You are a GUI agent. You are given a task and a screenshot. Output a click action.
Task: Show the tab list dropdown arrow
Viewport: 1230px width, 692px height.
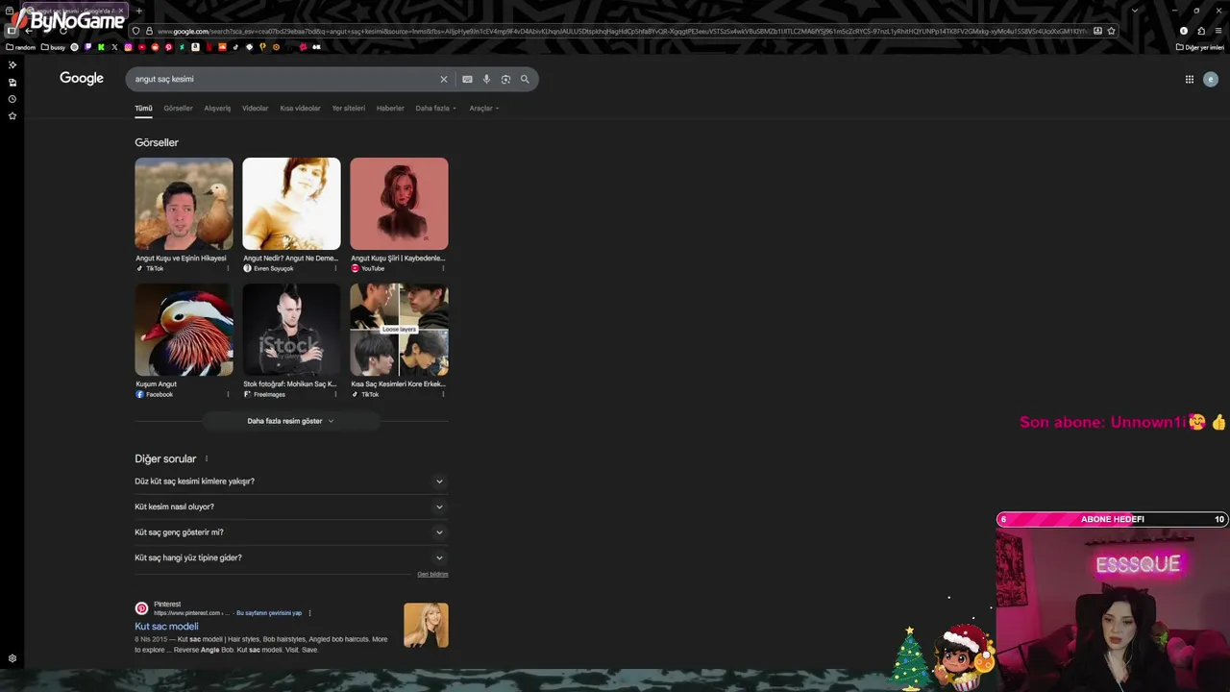(x=1135, y=11)
